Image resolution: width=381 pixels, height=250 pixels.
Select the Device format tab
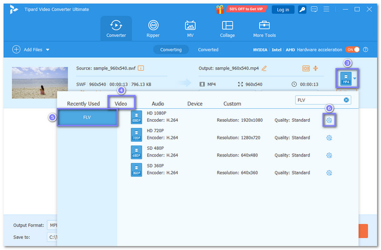click(195, 104)
